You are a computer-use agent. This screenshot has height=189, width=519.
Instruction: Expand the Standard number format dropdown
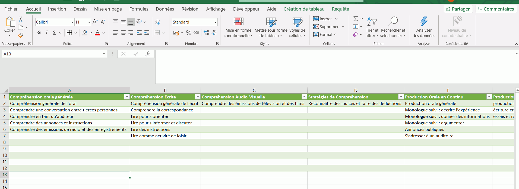216,22
